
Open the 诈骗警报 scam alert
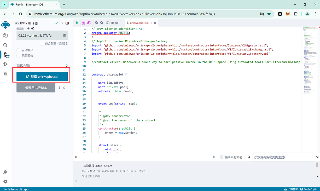tap(291, 189)
